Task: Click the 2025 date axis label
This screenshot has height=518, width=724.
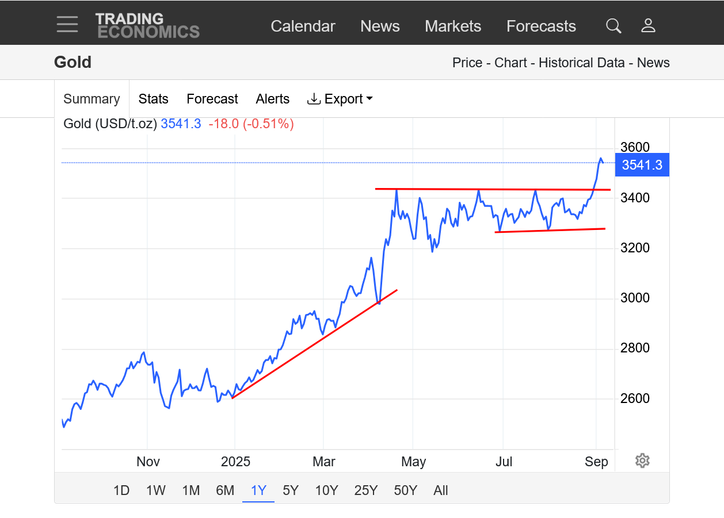Action: click(x=235, y=462)
